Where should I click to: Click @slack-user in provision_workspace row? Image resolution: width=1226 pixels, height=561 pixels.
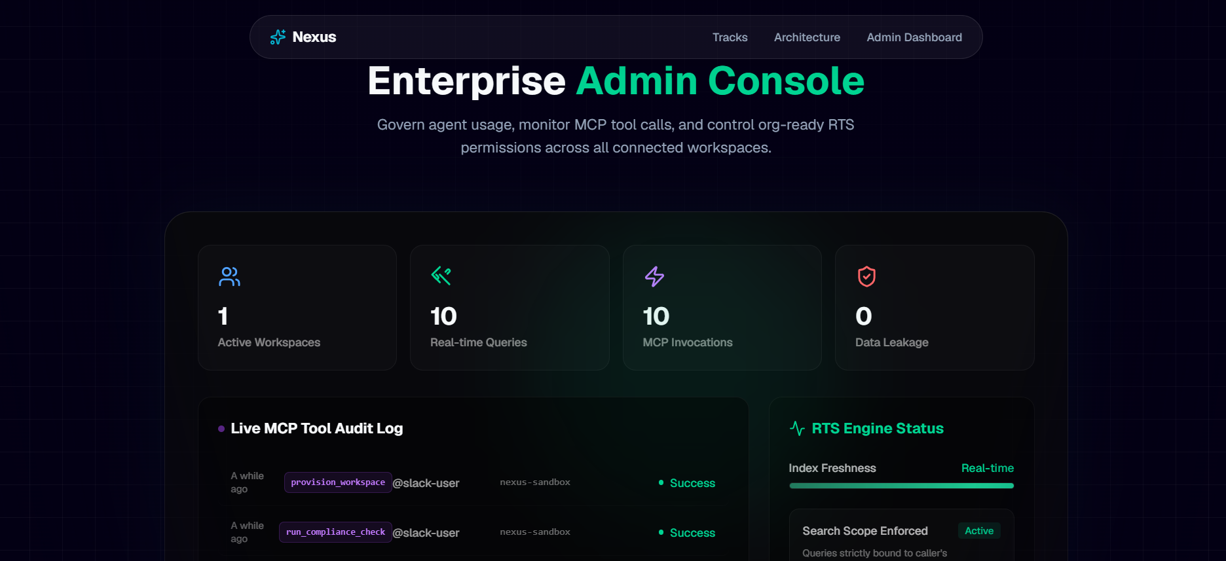[426, 483]
